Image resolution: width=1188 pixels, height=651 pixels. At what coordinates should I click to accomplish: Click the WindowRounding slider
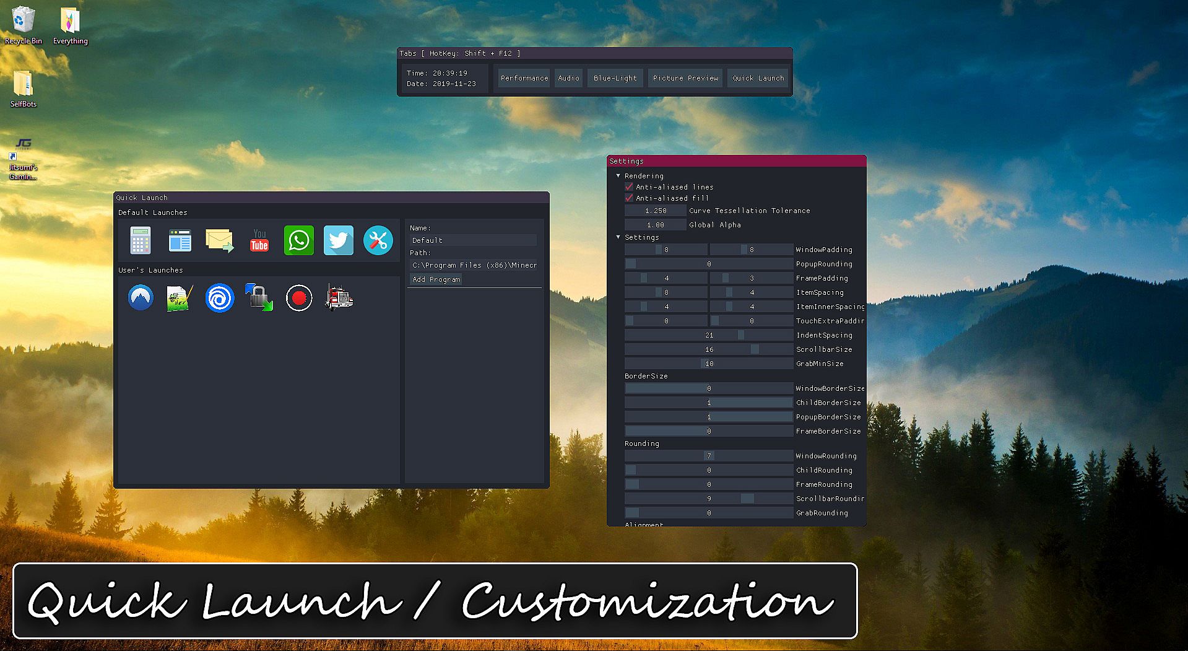pos(709,456)
